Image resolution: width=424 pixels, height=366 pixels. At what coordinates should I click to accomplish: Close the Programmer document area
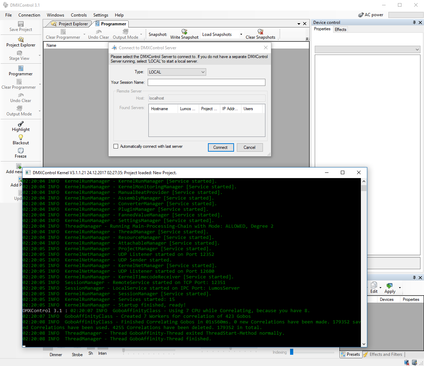pos(305,24)
